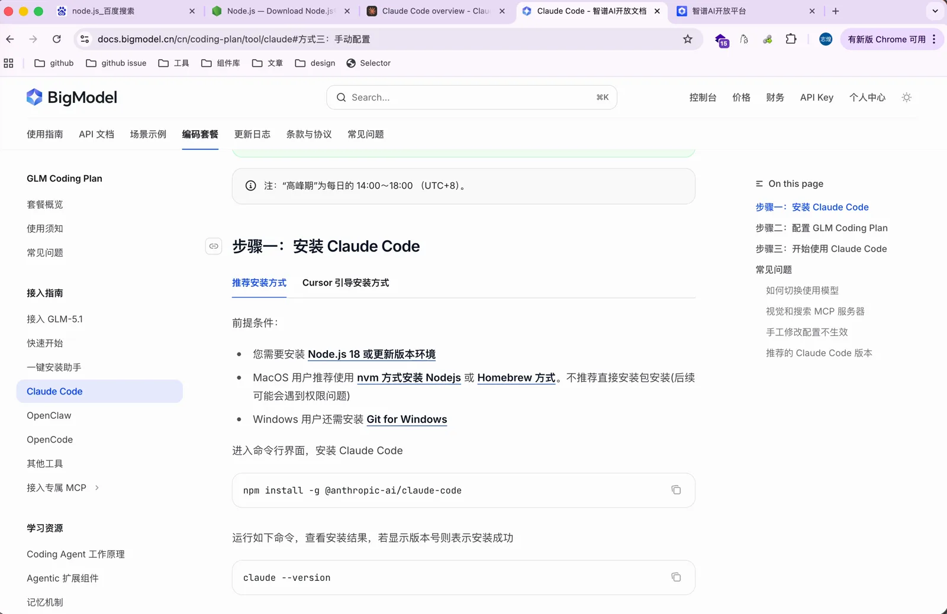Open OpenClaw in the sidebar
The height and width of the screenshot is (614, 947).
(x=49, y=416)
